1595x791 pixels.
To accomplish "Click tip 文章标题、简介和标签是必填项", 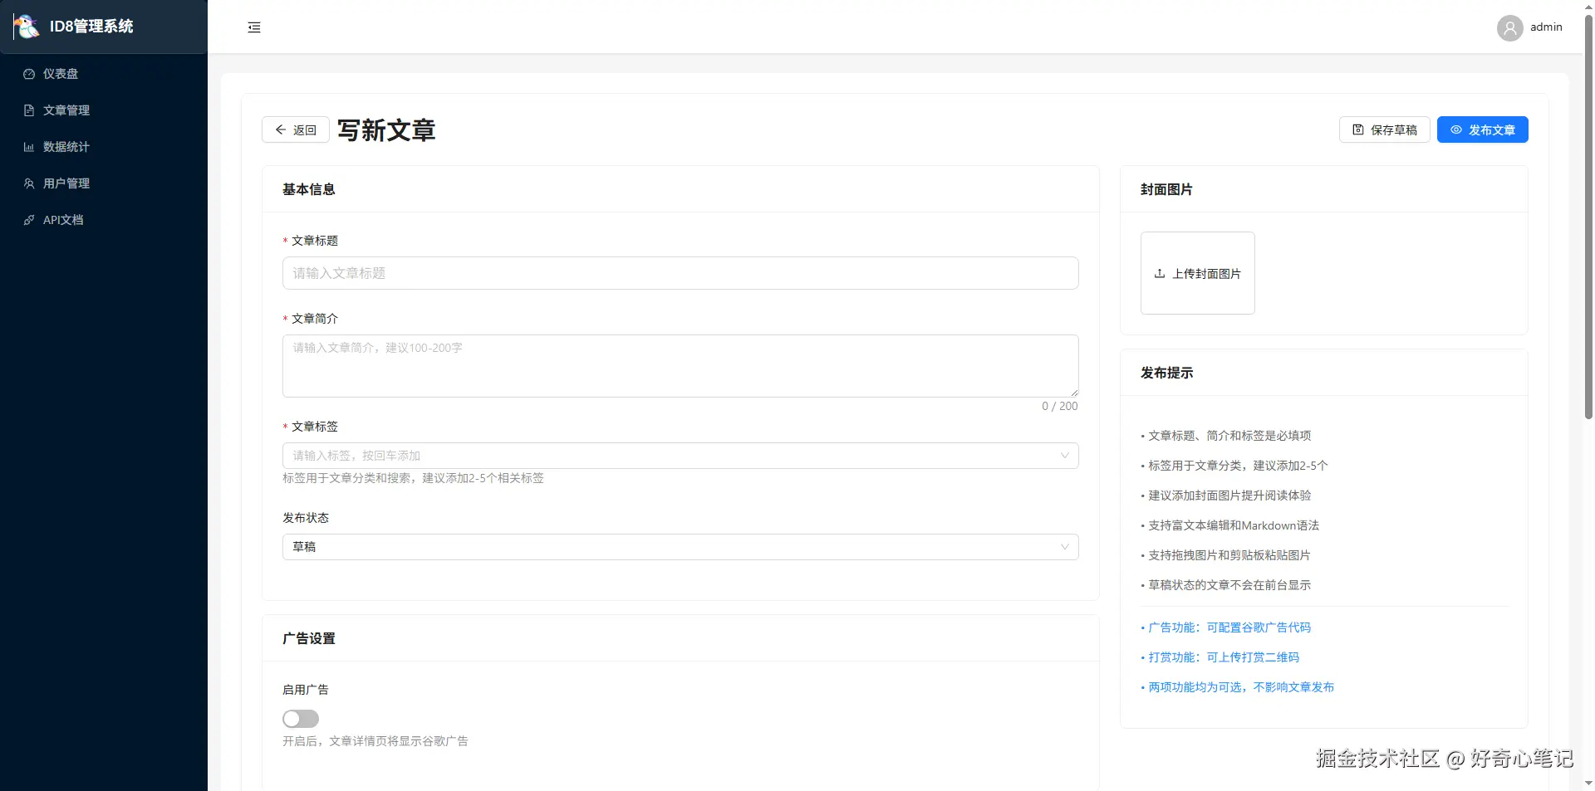I will [x=1226, y=436].
